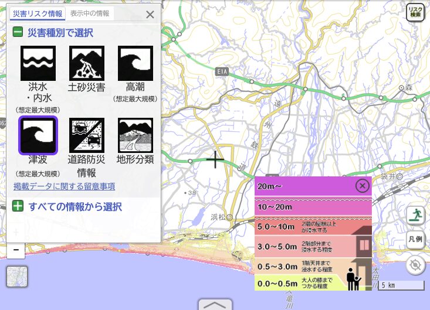Expand the bottom panel with the up chevron
The image size is (430, 310).
(215, 305)
